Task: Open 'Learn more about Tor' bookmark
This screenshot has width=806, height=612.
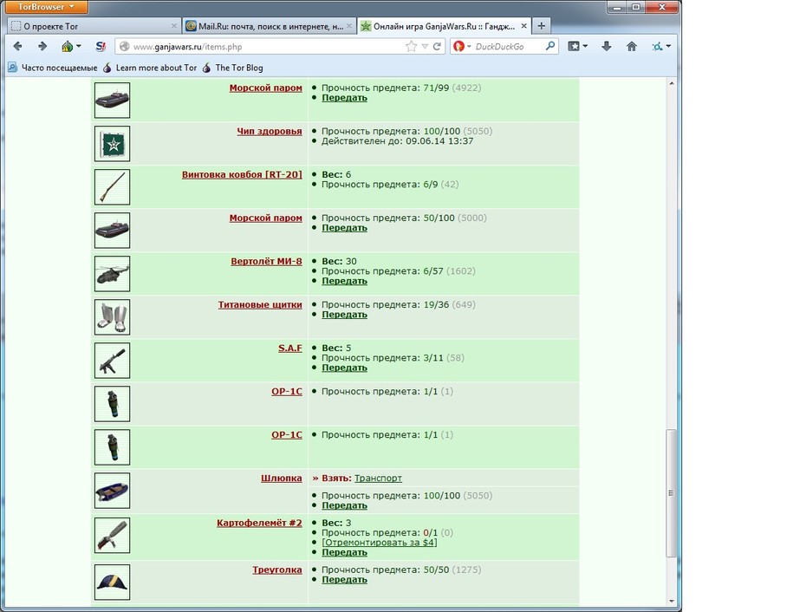Action: tap(150, 68)
